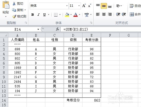Select row 1 header
The height and width of the screenshot is (107, 141).
pyautogui.click(x=4, y=40)
